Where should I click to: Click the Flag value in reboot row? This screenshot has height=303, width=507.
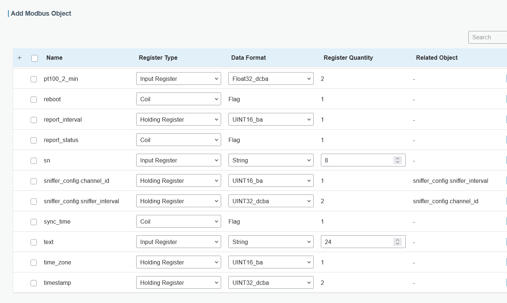[x=234, y=99]
